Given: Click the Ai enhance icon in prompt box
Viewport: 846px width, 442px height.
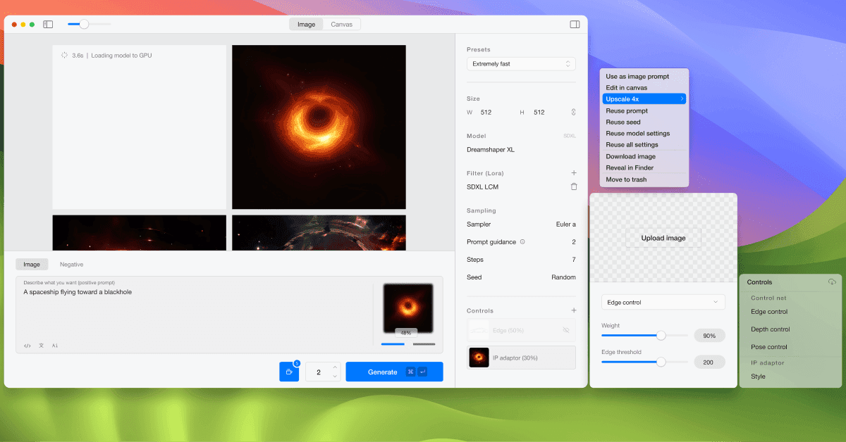Looking at the screenshot, I should (55, 346).
